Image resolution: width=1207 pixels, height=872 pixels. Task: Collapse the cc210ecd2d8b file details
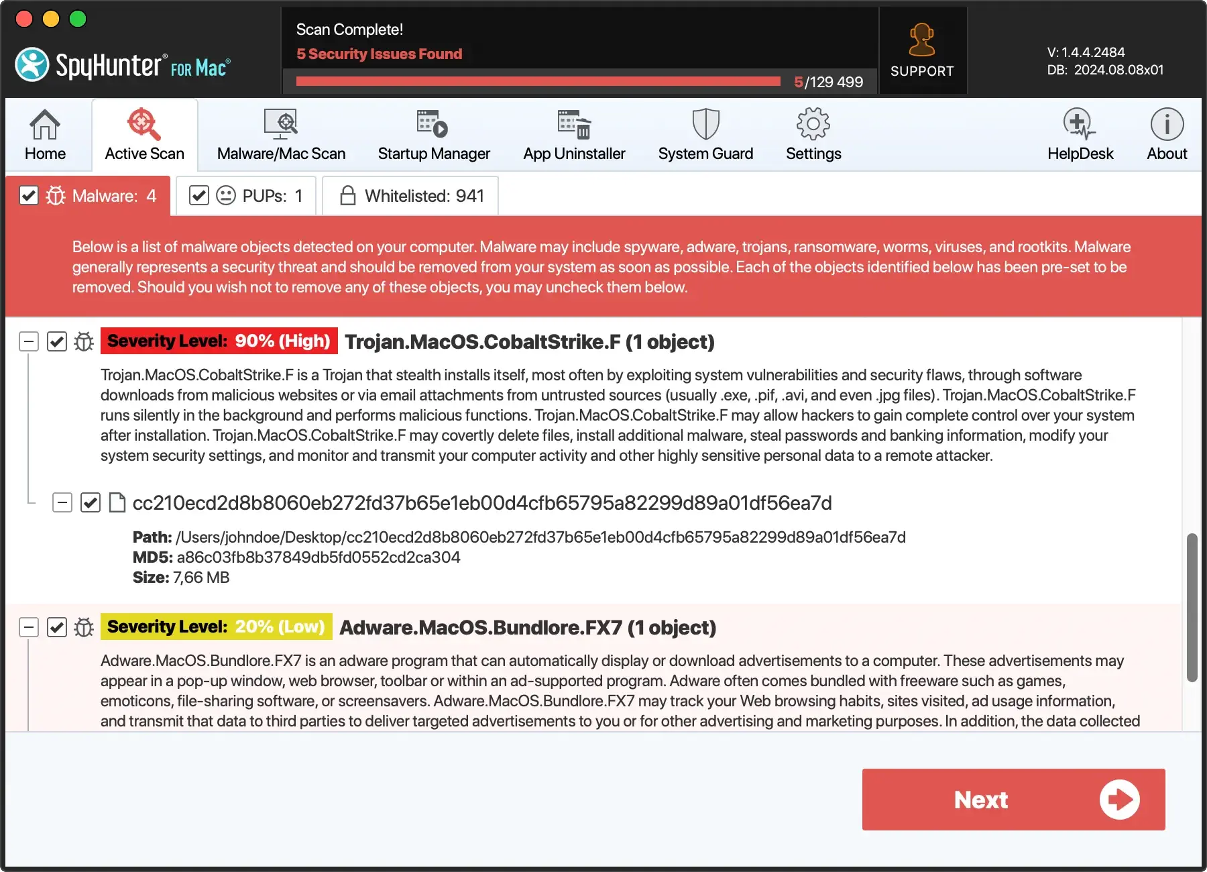62,502
